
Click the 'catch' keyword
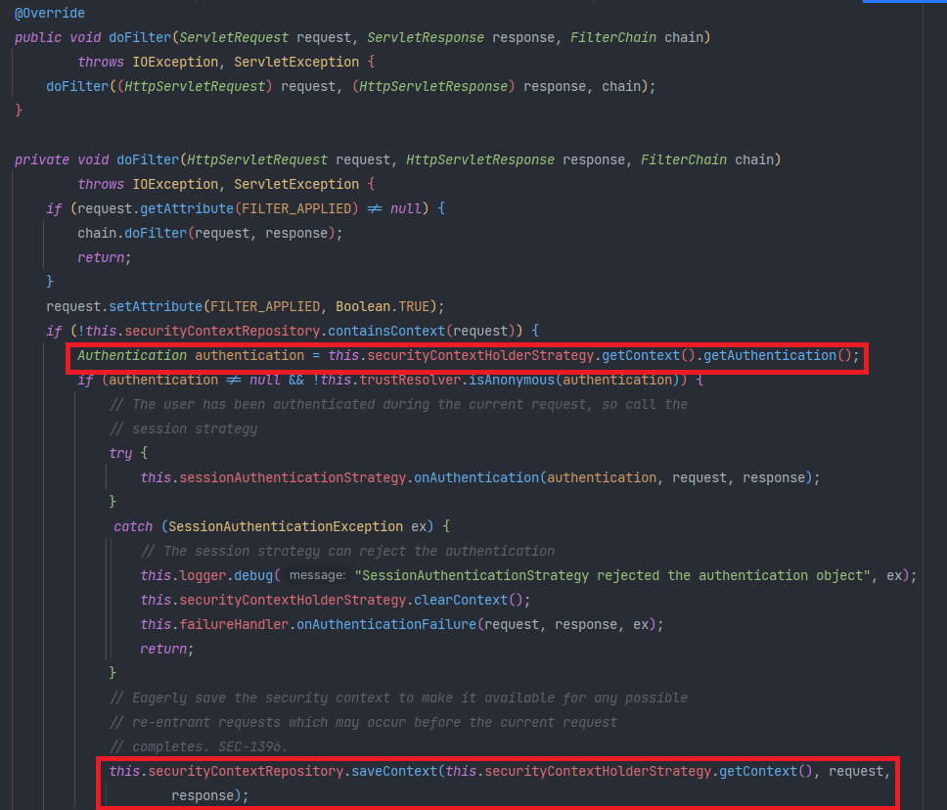tap(133, 526)
